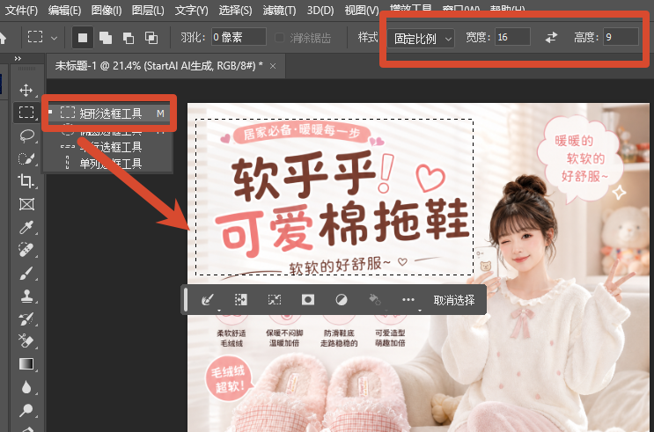This screenshot has width=654, height=432.
Task: Select the Lasso tool
Action: click(26, 136)
